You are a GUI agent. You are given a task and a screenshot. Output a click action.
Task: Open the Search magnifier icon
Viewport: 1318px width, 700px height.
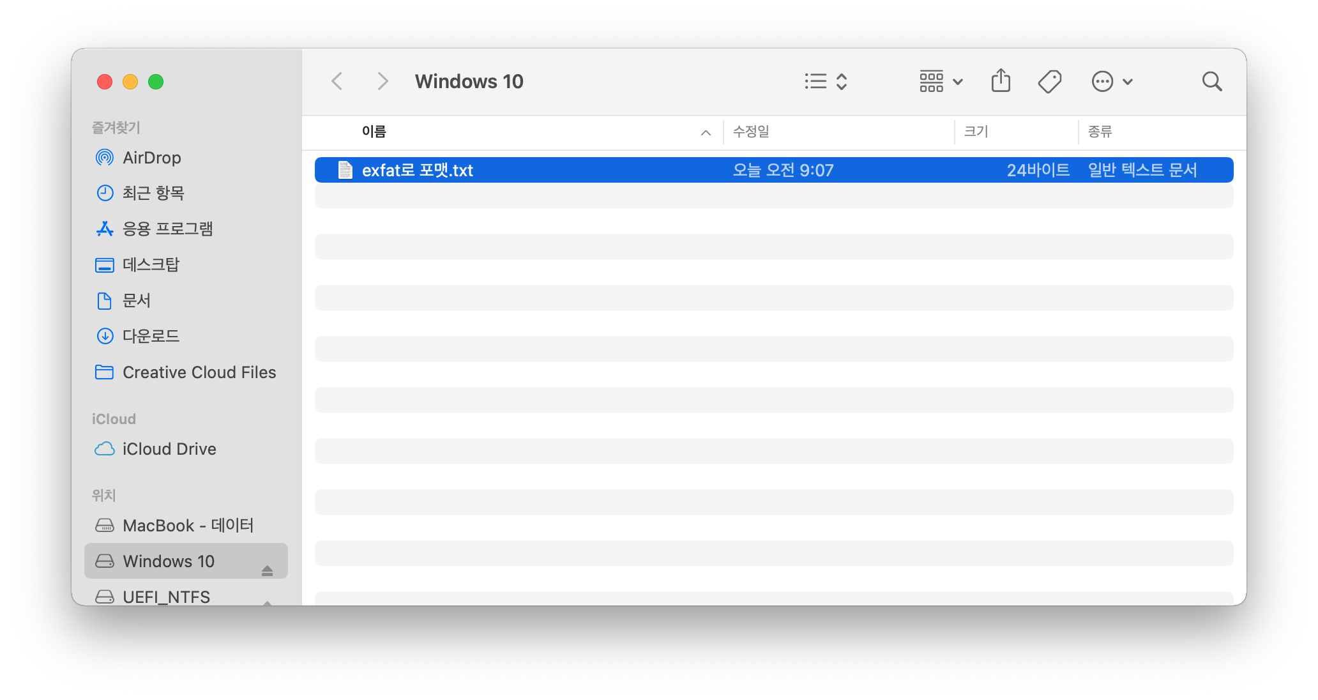point(1211,81)
